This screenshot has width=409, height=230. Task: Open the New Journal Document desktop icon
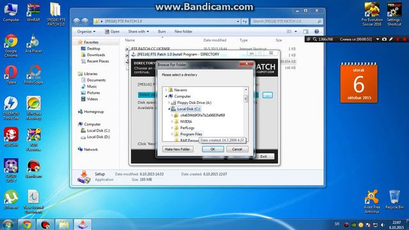coord(33,201)
